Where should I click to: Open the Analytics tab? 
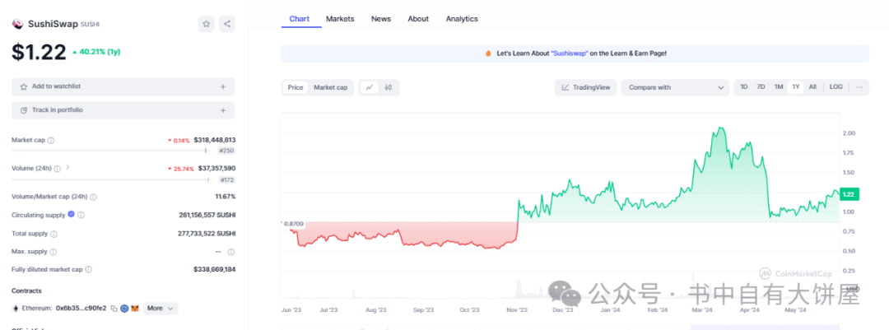[x=462, y=19]
